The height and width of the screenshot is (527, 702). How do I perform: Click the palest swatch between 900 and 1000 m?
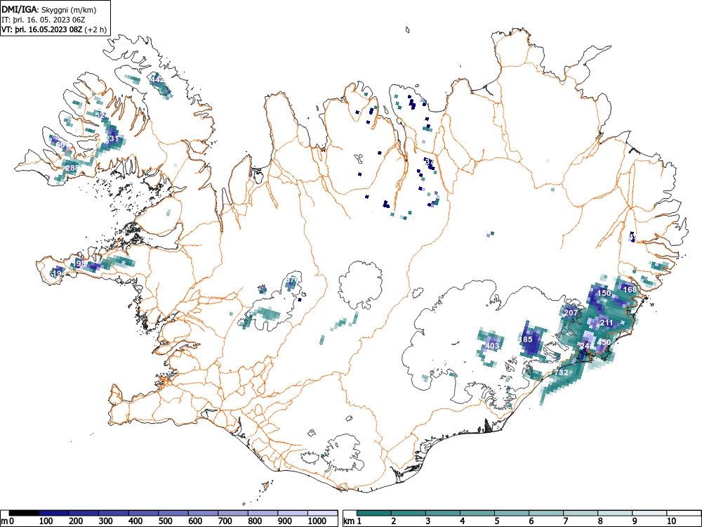[293, 513]
